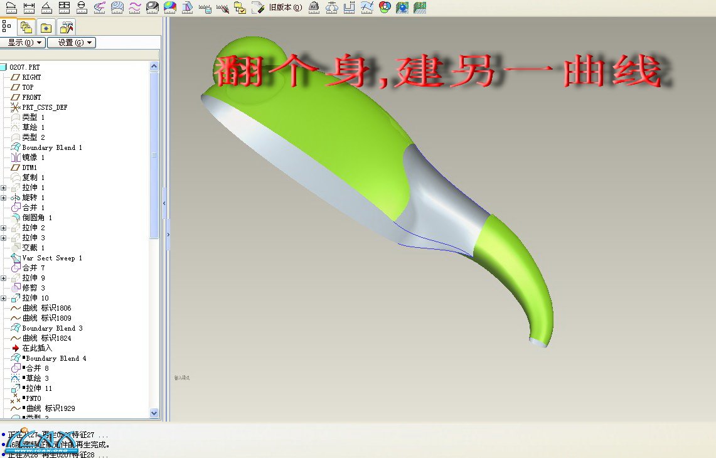Expand the 旋转 1 feature node
Screen dimensions: 716x458
tap(4, 198)
